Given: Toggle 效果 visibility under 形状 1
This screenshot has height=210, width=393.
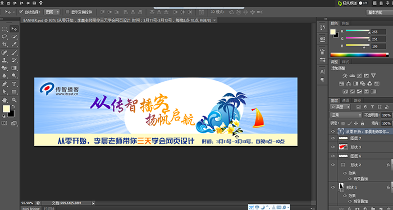Looking at the screenshot, I should point(345,196).
